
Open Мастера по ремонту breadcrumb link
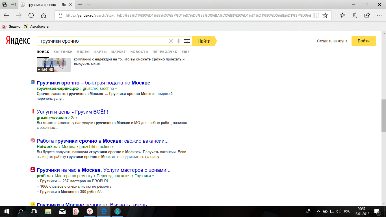click(73, 176)
